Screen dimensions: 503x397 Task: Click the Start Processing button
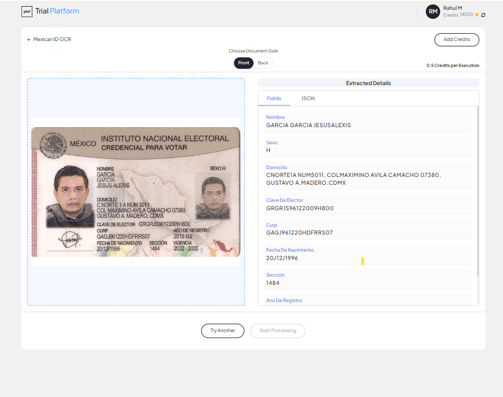click(x=277, y=331)
